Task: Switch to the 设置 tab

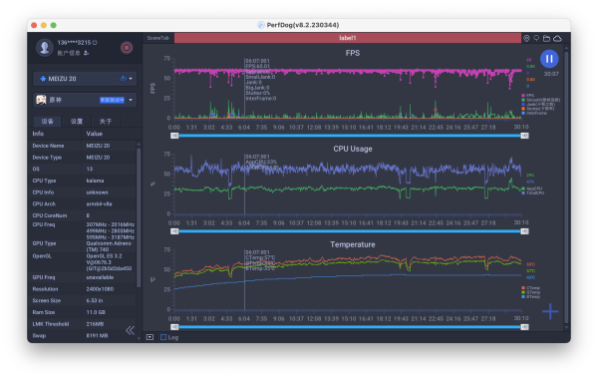Action: click(x=77, y=122)
